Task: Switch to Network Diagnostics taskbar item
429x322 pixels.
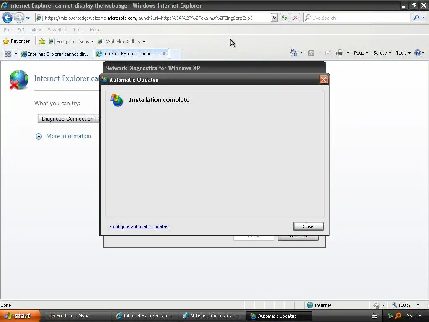Action: (211, 316)
